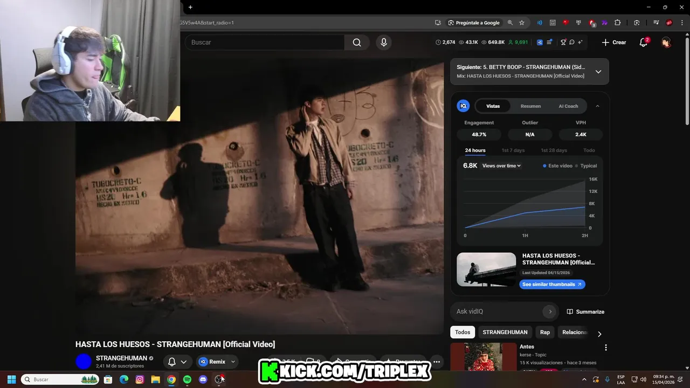Open the notification options chevron next to the bell
The width and height of the screenshot is (690, 388).
pos(184,362)
